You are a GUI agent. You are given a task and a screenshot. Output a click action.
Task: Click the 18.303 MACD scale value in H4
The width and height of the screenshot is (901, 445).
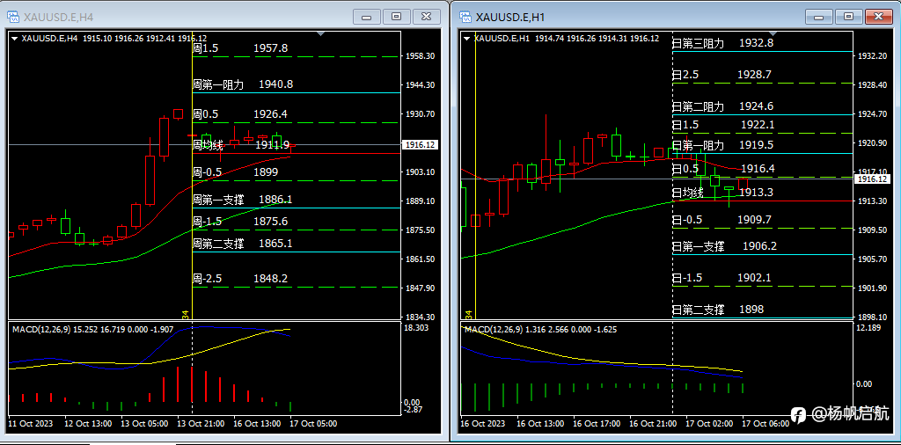click(x=417, y=327)
